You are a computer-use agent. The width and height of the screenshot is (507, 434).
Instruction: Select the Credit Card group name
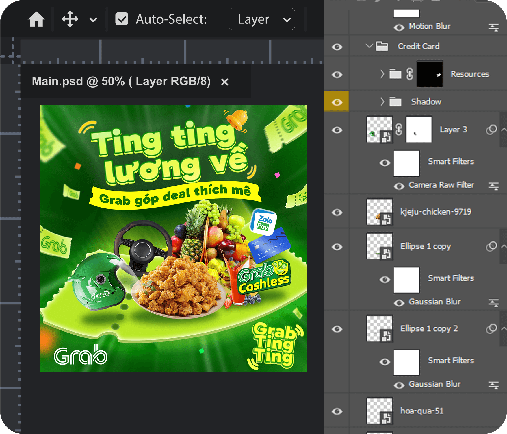tap(418, 46)
